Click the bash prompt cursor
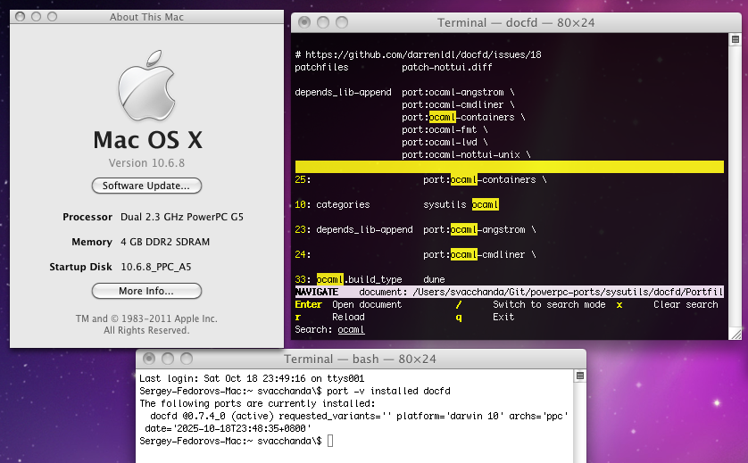 click(x=329, y=442)
